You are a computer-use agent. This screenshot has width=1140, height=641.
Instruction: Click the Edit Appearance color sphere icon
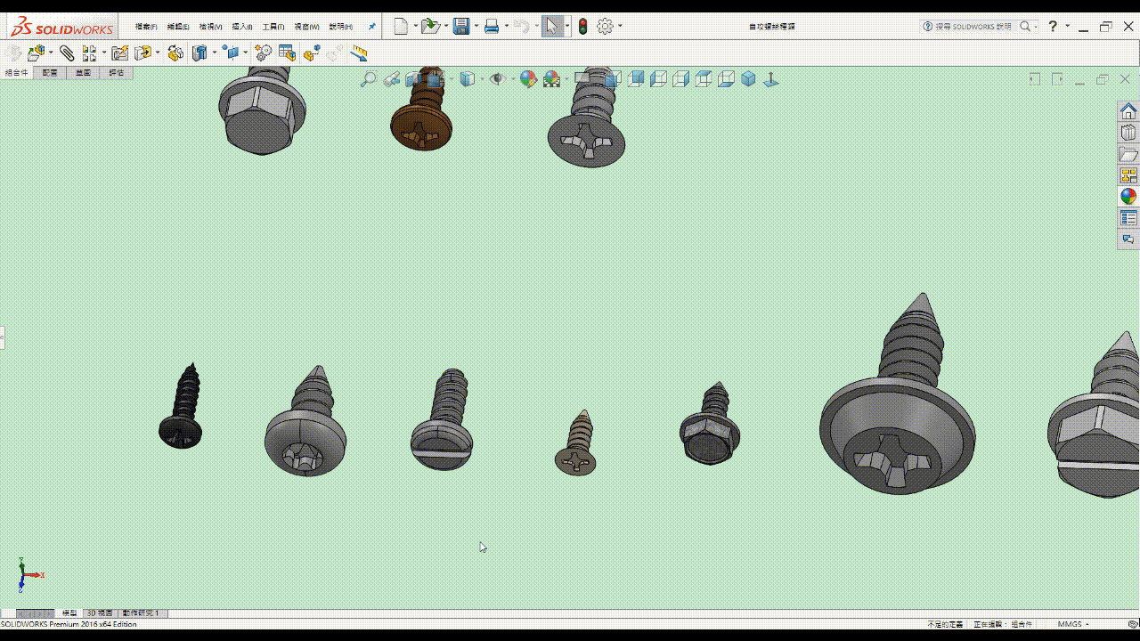(x=528, y=79)
